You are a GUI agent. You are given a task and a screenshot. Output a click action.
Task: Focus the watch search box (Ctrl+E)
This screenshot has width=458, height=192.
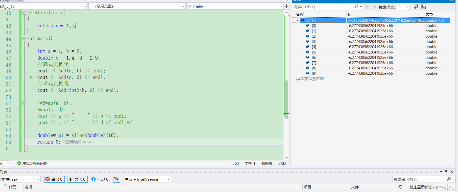click(x=323, y=7)
